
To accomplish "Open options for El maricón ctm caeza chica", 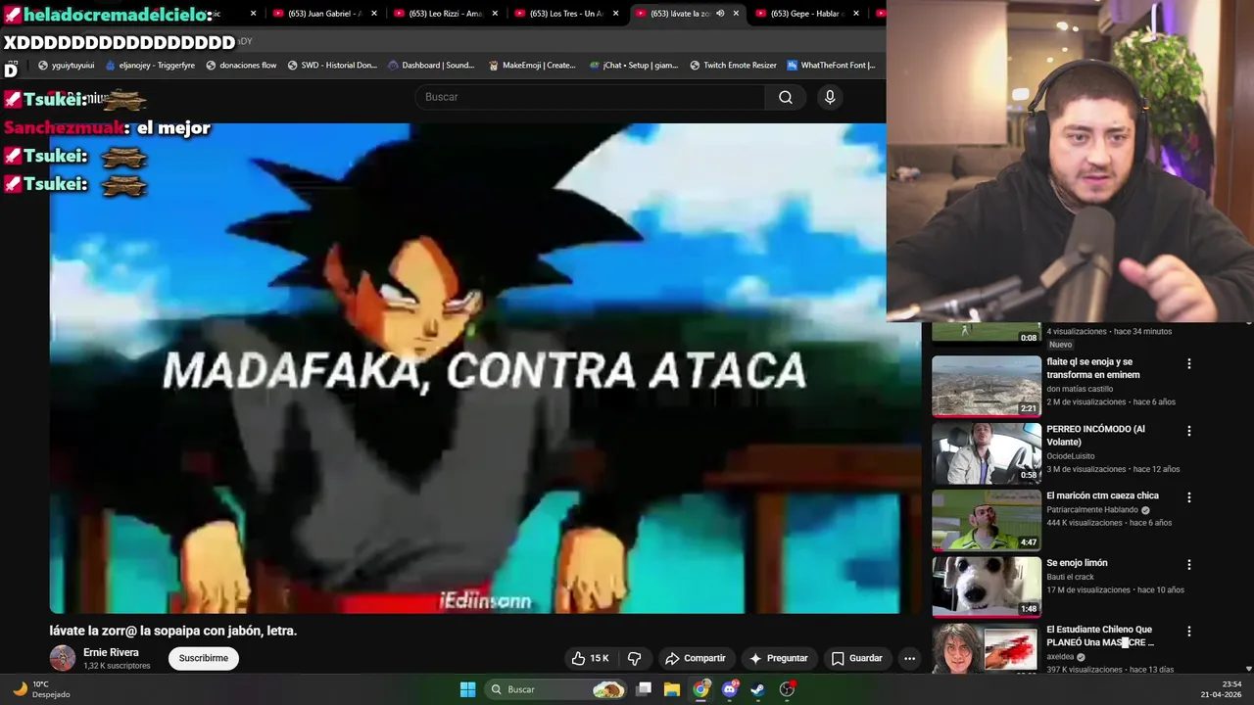I will (1189, 497).
